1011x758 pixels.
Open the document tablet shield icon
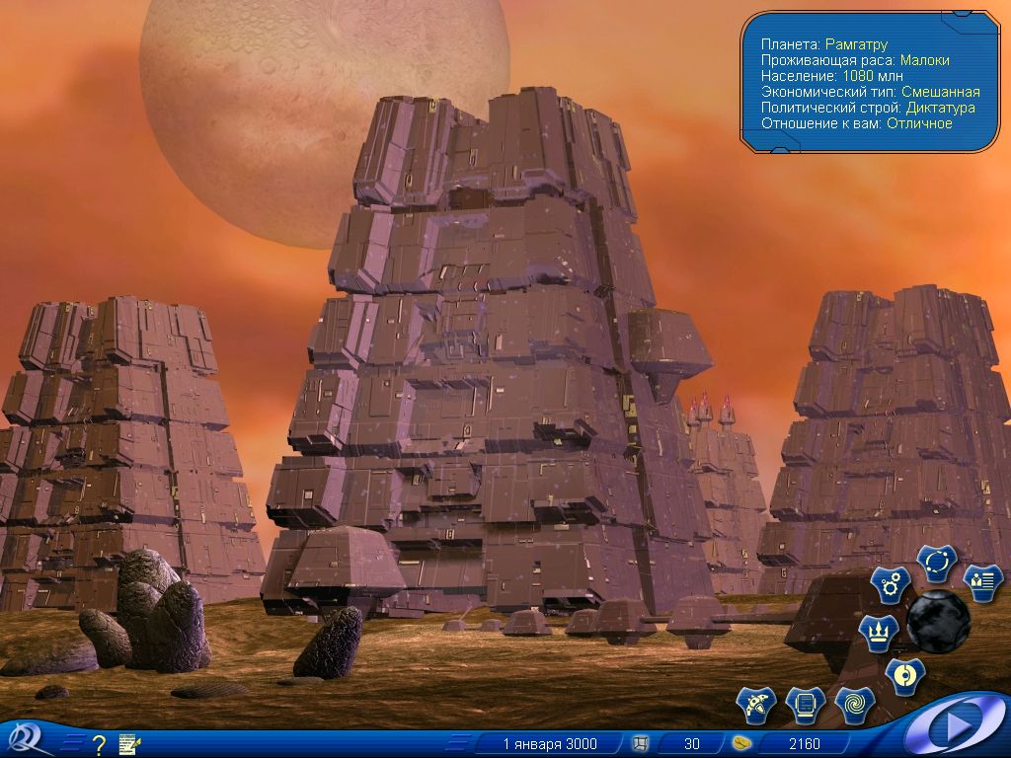(806, 705)
